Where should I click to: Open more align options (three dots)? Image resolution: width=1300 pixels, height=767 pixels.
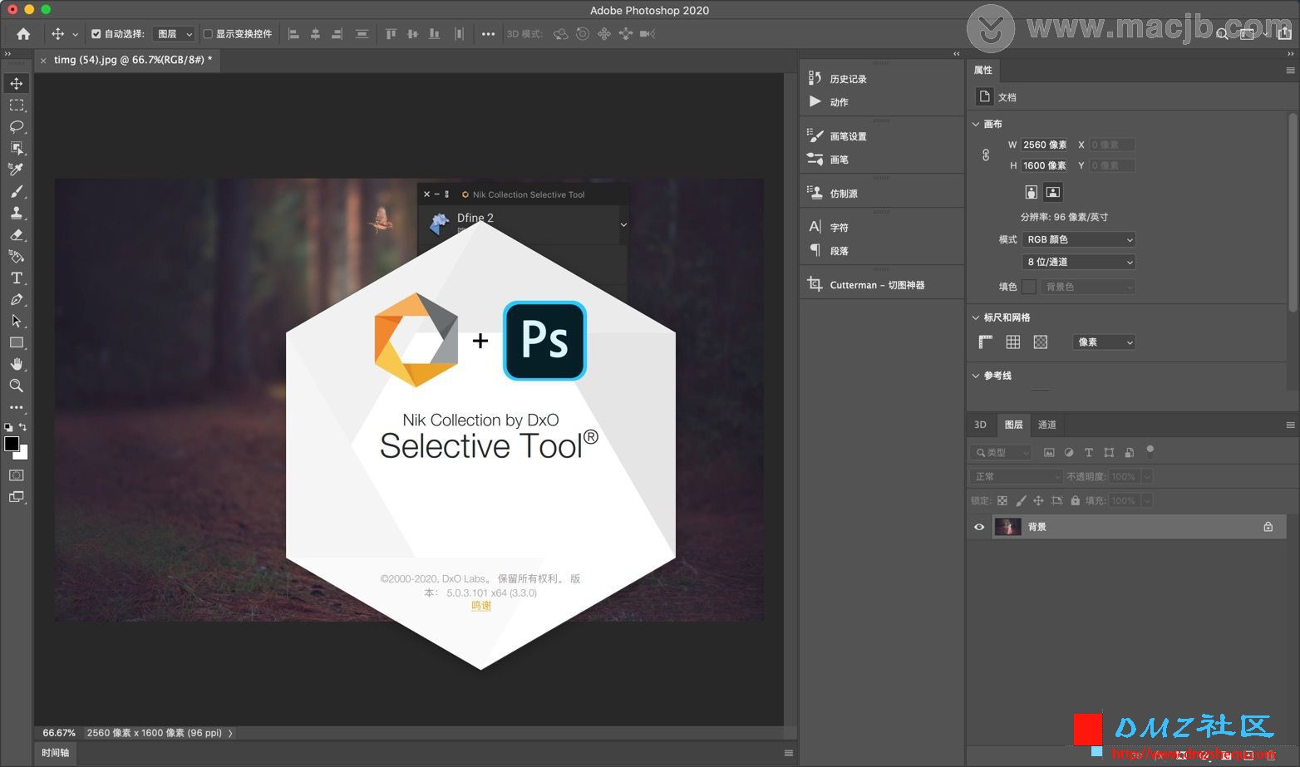(x=488, y=34)
